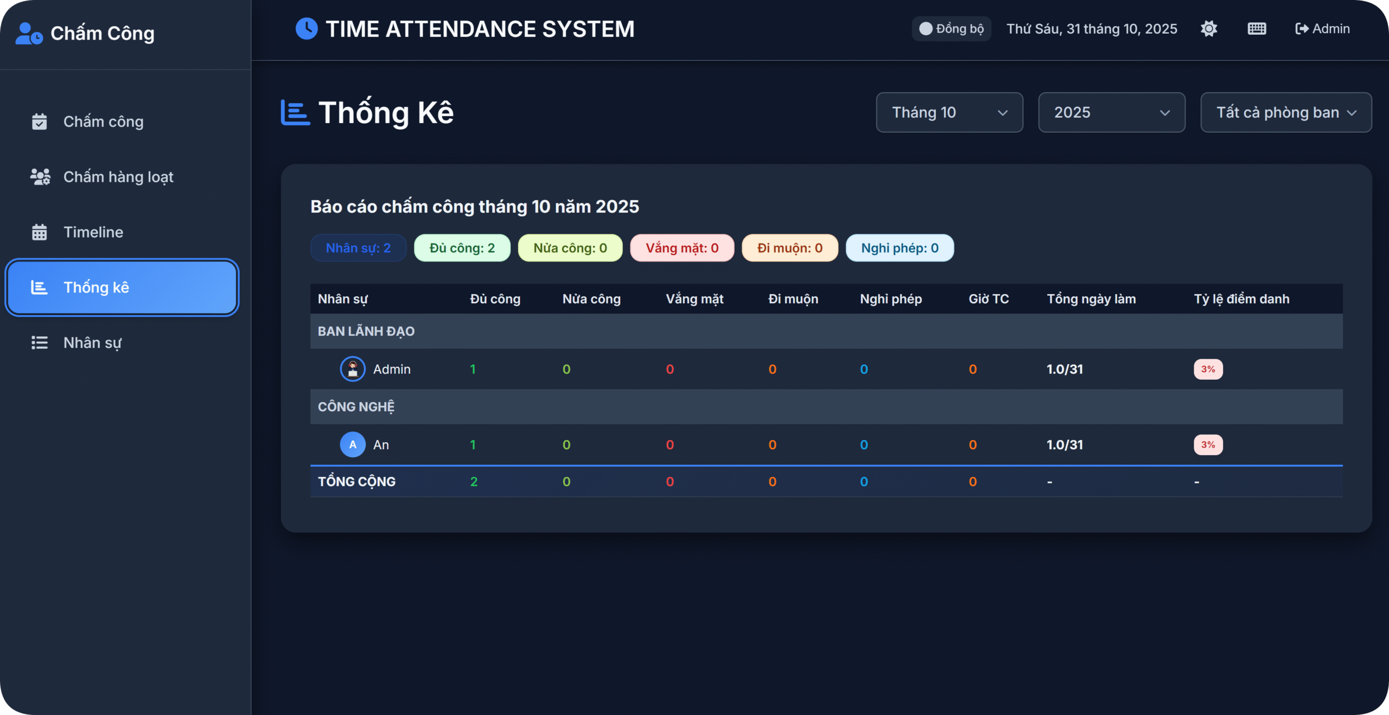The width and height of the screenshot is (1389, 715).
Task: Click the blue An avatar circle
Action: [353, 445]
